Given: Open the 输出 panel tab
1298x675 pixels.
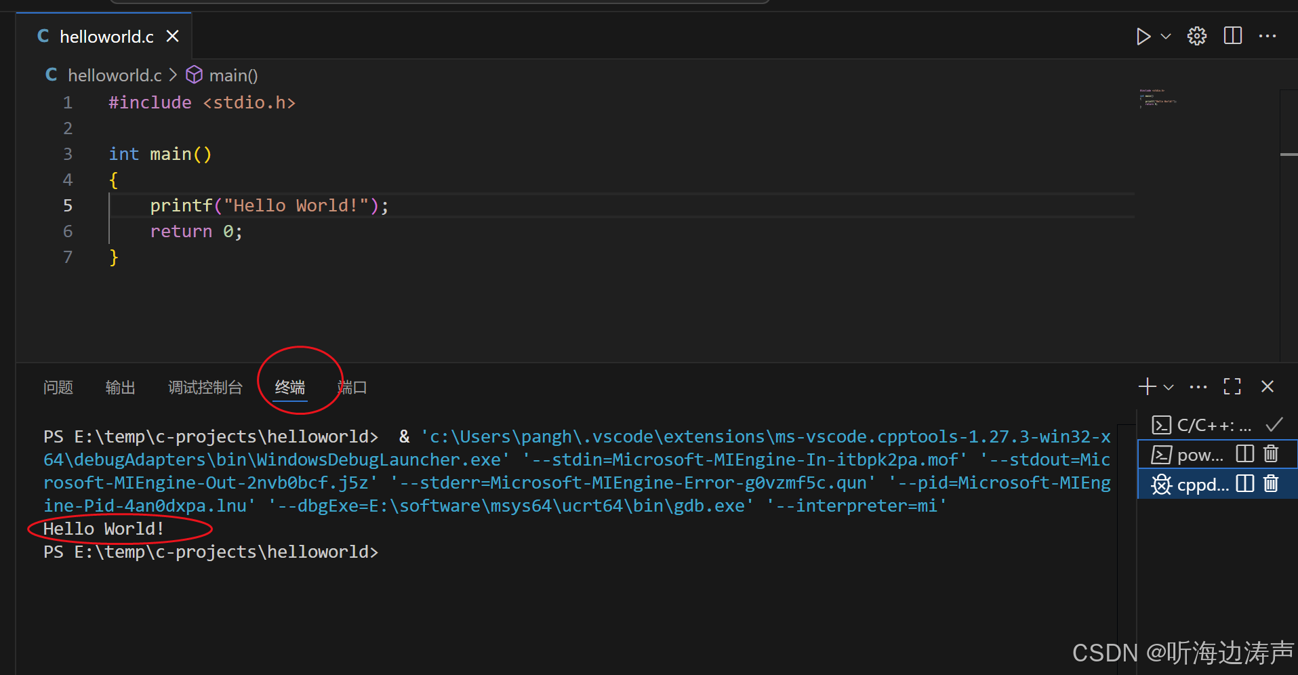Looking at the screenshot, I should (121, 387).
